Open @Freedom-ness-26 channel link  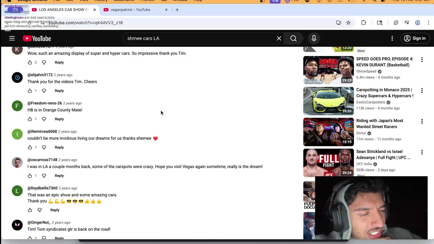pos(45,103)
